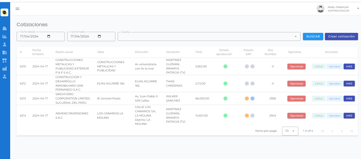Open the hamburger menu
This screenshot has height=159, width=361.
click(17, 9)
